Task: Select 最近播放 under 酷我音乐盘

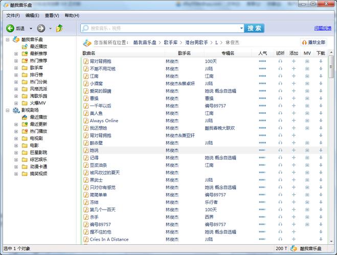Action: (x=38, y=46)
